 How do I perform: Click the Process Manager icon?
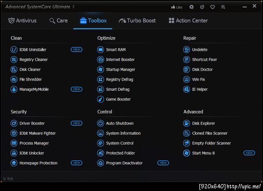tap(14, 143)
